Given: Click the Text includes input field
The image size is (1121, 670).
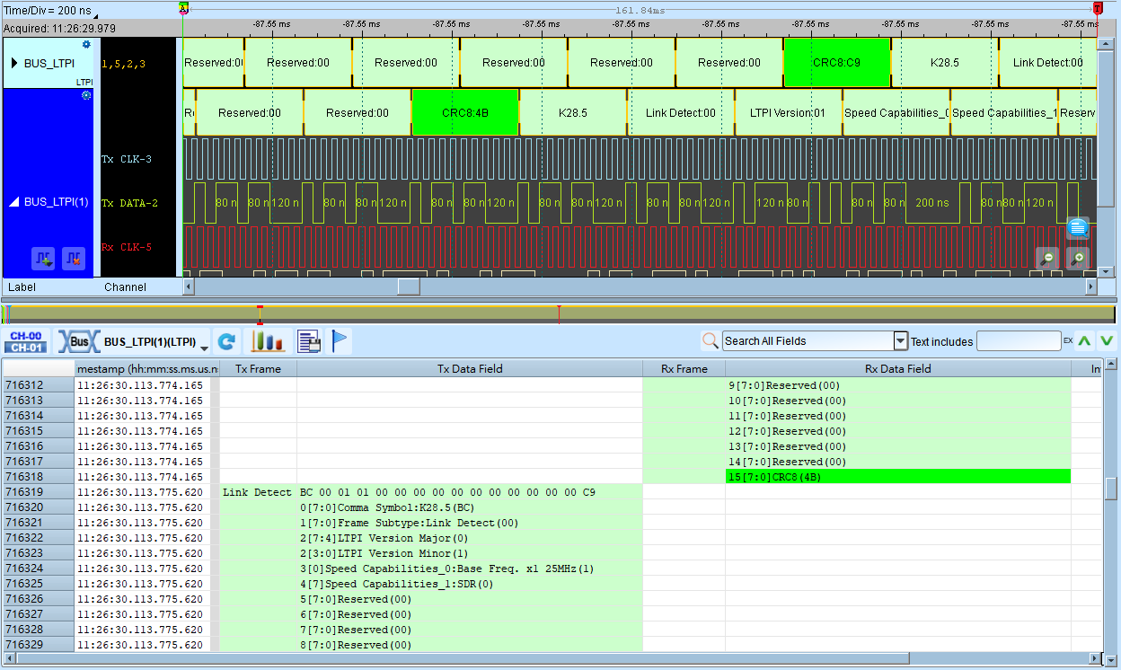Looking at the screenshot, I should [1019, 340].
